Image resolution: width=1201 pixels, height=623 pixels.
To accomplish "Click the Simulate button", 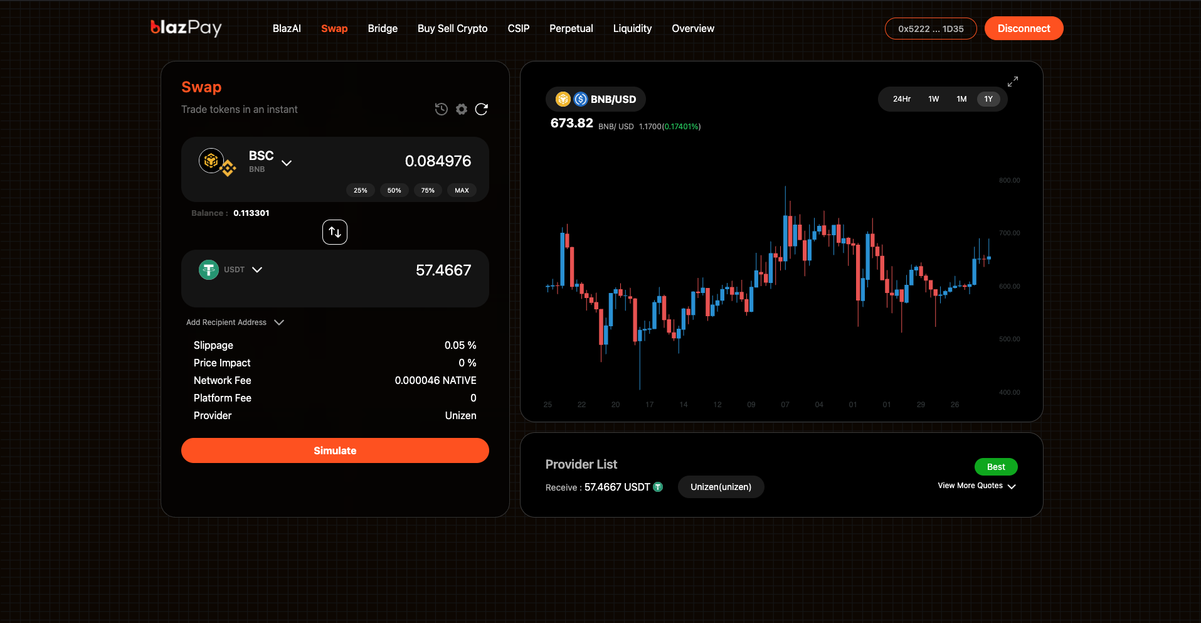I will (335, 450).
